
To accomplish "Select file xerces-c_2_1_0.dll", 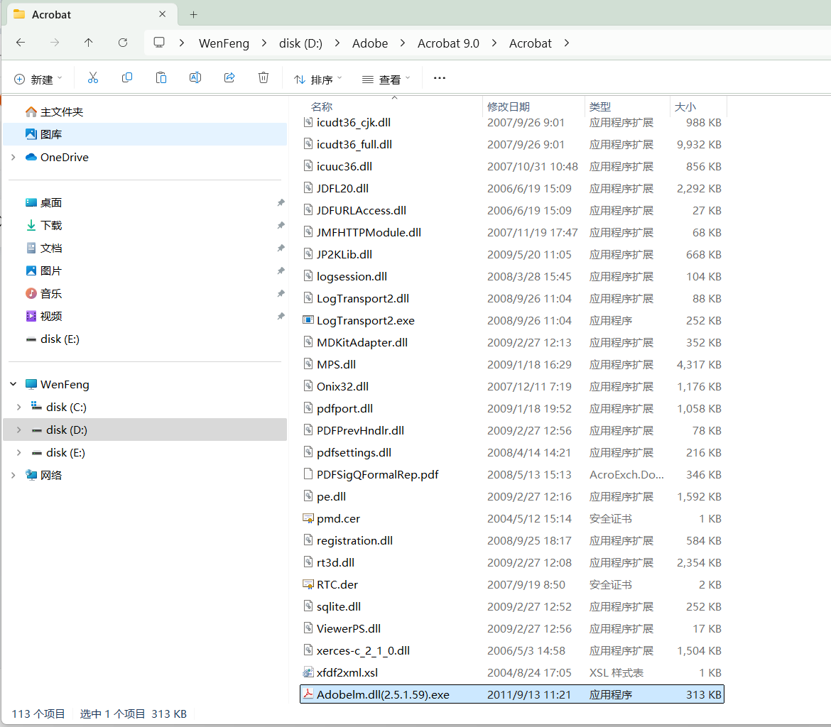I will tap(512, 651).
